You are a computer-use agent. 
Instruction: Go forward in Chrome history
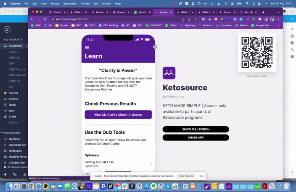pos(38,19)
